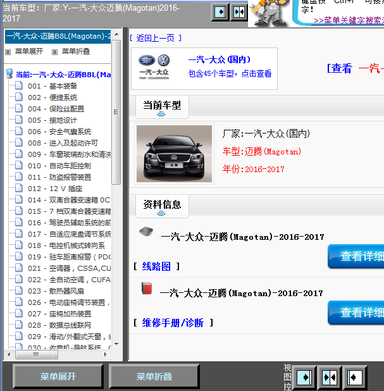Open tree item 011 - 防盗报警装置
Screen dimensions: 384x391
pyautogui.click(x=59, y=177)
